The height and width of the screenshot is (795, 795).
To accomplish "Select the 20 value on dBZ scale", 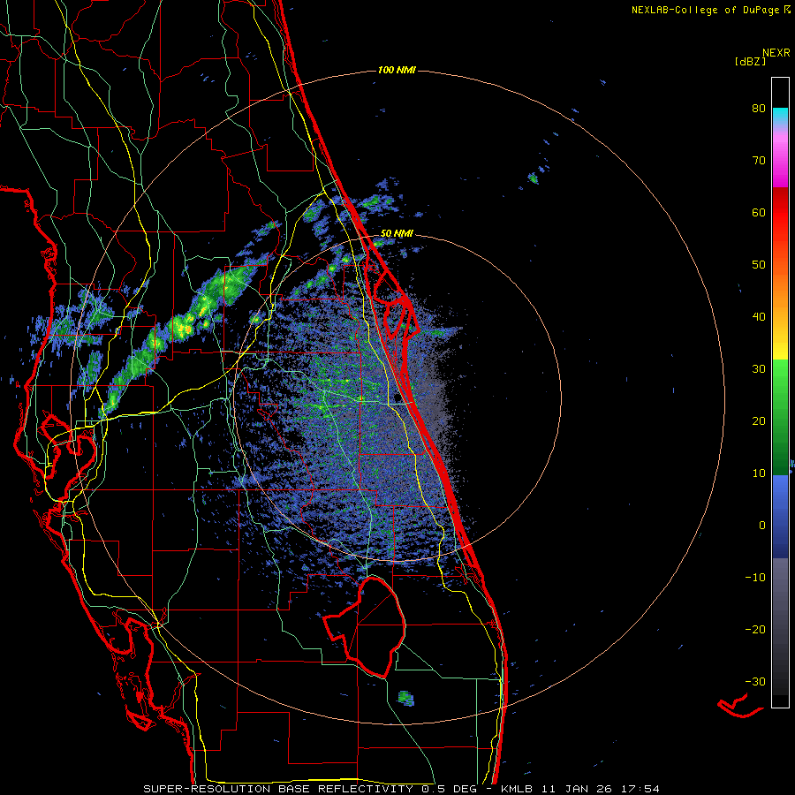I will (759, 421).
